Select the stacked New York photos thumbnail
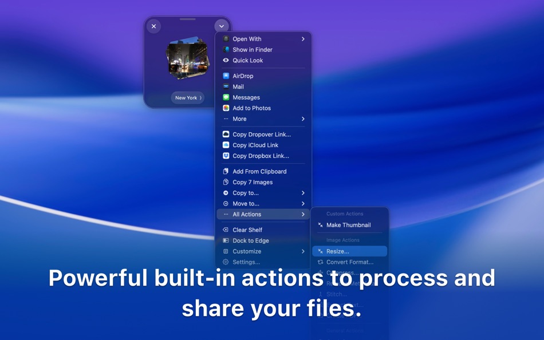 (x=188, y=58)
